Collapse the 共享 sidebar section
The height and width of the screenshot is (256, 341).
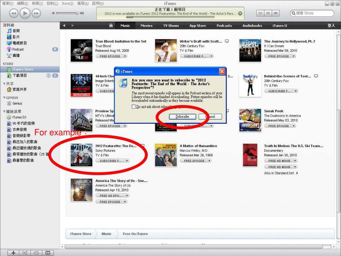(4, 84)
